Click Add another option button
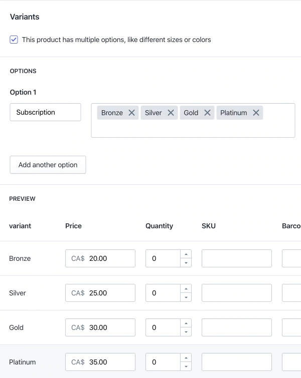This screenshot has height=378, width=301. (48, 165)
